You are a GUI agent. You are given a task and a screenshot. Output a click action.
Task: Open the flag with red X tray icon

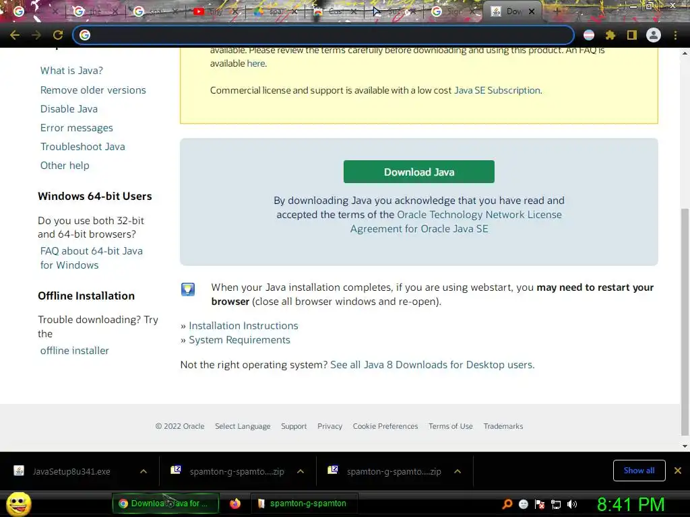(x=540, y=504)
